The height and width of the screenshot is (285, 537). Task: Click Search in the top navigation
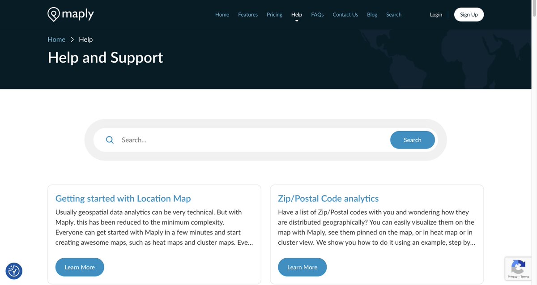click(x=394, y=14)
